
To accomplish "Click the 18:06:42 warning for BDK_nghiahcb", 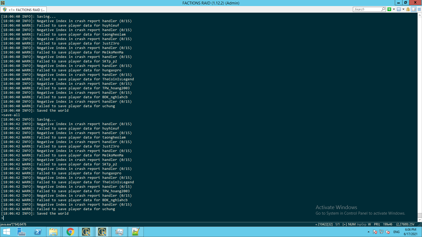I will [64, 200].
